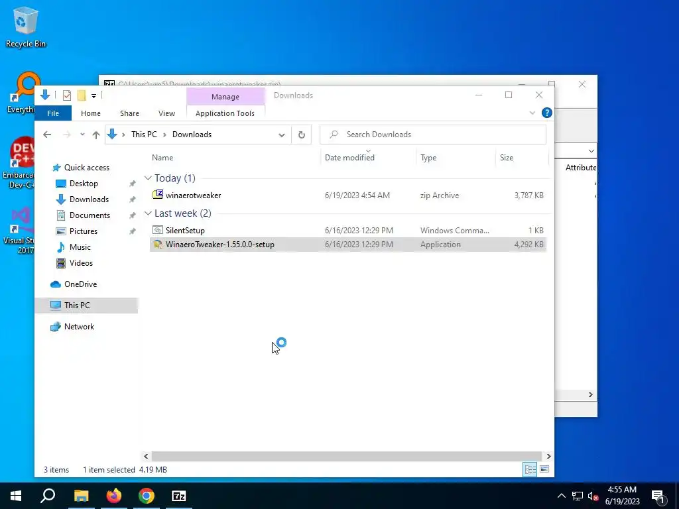Switch to Large icons view layout button
679x509 pixels.
tap(544, 469)
